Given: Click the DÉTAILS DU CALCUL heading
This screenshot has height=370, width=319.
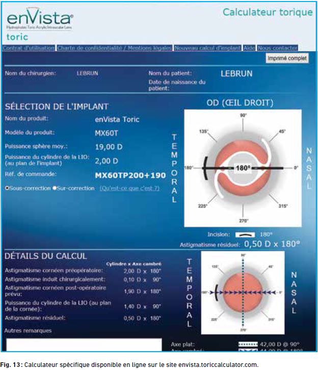Looking at the screenshot, I should 46,256.
